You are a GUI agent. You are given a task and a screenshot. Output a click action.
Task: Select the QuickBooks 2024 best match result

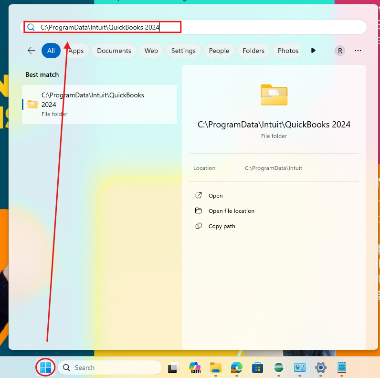click(x=99, y=104)
